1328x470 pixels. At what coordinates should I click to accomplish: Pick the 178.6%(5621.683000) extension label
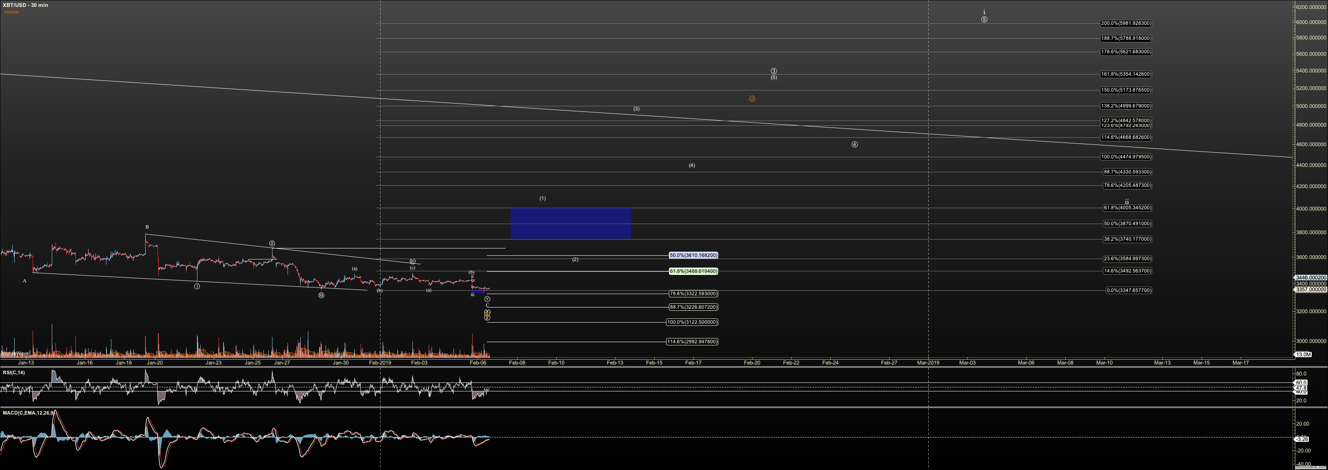tap(1126, 52)
